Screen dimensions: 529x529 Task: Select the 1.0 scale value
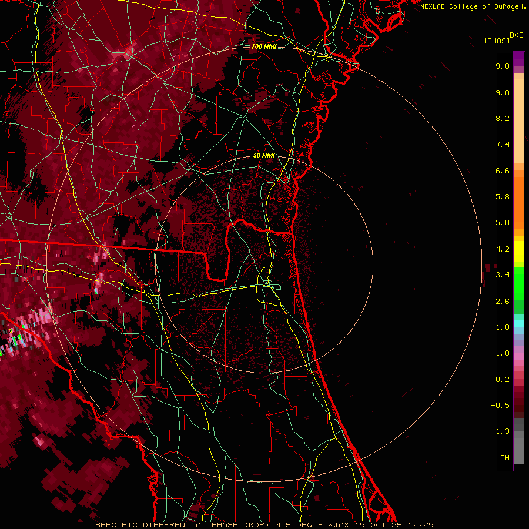503,353
